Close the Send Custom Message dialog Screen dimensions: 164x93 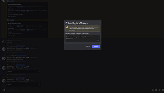(x=99, y=23)
